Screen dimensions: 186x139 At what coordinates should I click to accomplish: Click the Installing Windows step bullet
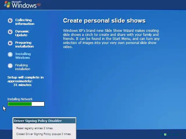coord(10,54)
